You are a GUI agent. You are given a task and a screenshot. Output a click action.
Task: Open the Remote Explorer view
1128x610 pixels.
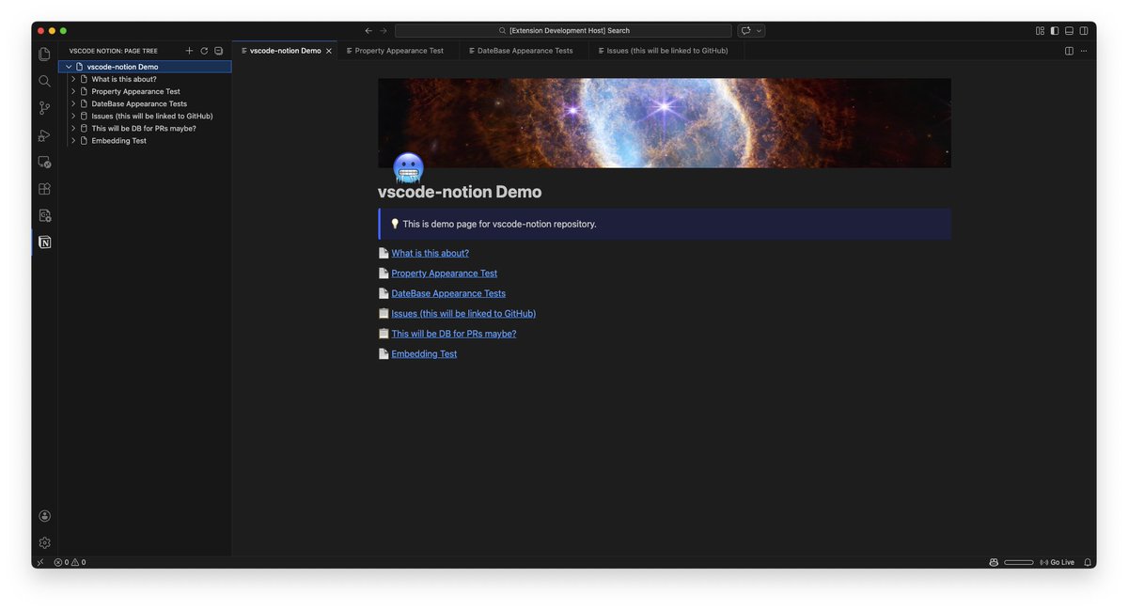(44, 162)
